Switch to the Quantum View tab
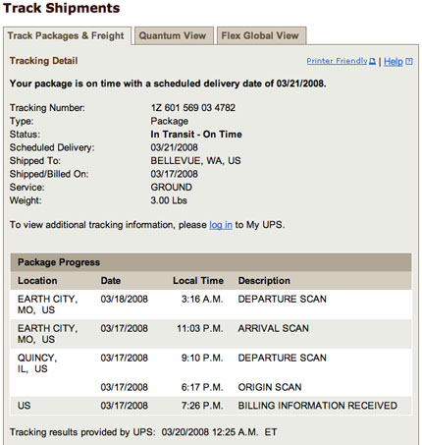This screenshot has width=422, height=445. 174,35
